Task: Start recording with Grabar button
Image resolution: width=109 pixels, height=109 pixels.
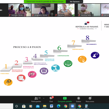Action: (78, 99)
